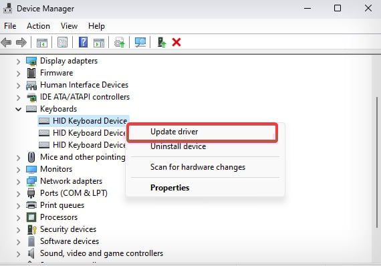Select the second HID Keyboard Device entry
The width and height of the screenshot is (381, 266).
click(x=82, y=133)
